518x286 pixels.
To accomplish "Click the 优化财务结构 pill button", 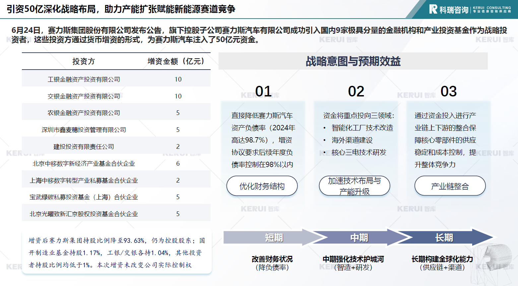I will [262, 186].
